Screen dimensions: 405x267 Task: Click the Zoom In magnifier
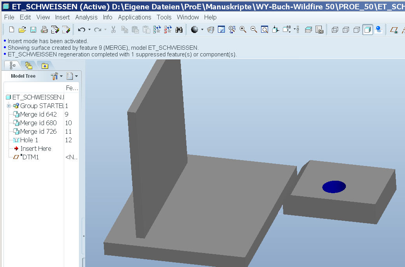[x=243, y=30]
